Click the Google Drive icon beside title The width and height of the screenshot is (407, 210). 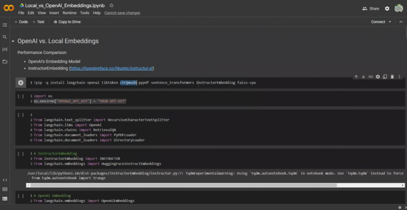[22, 5]
